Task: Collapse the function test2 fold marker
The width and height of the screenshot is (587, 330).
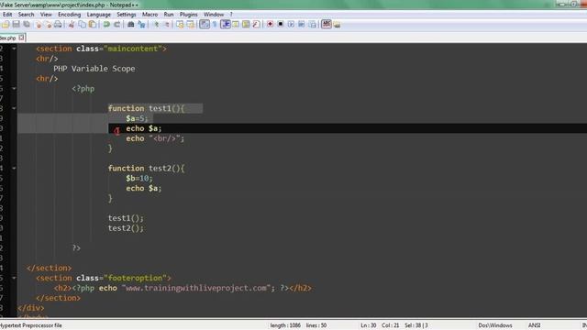Action: (x=14, y=169)
